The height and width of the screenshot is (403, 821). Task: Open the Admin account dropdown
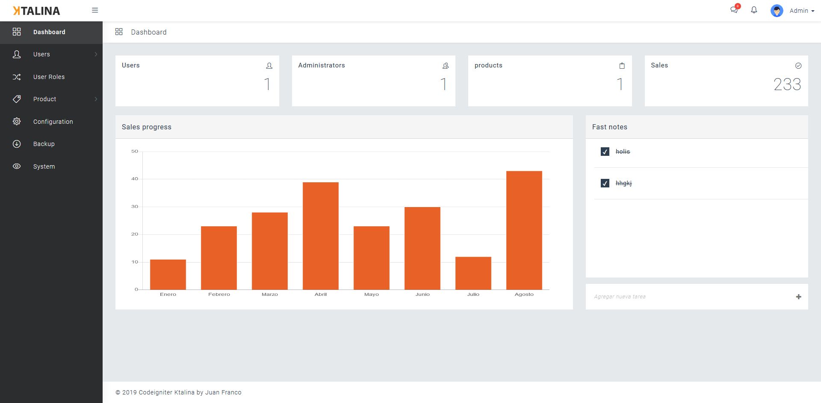(x=802, y=11)
